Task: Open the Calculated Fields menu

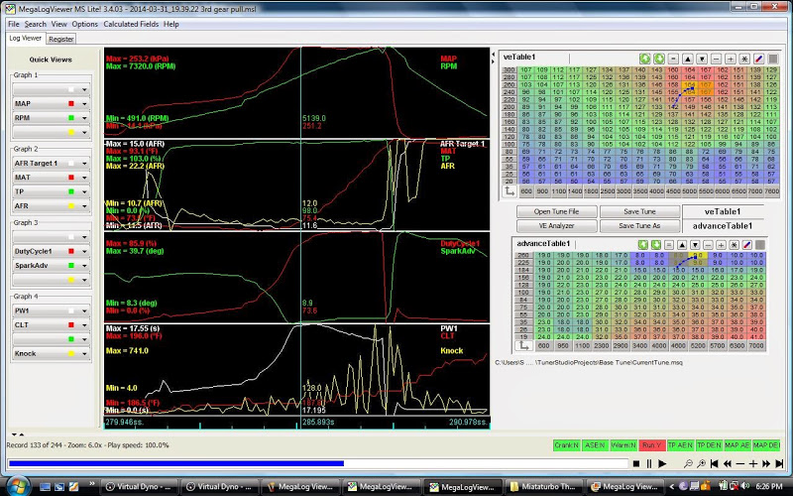Action: click(x=129, y=24)
